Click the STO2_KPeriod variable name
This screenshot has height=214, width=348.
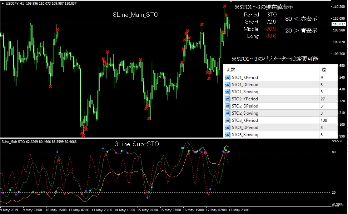(x=245, y=99)
